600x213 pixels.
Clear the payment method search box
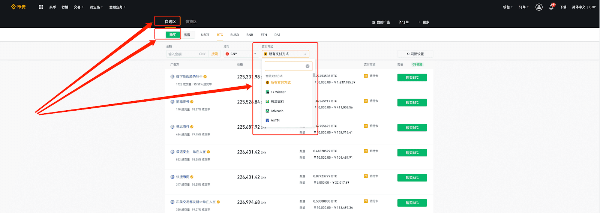coord(307,66)
